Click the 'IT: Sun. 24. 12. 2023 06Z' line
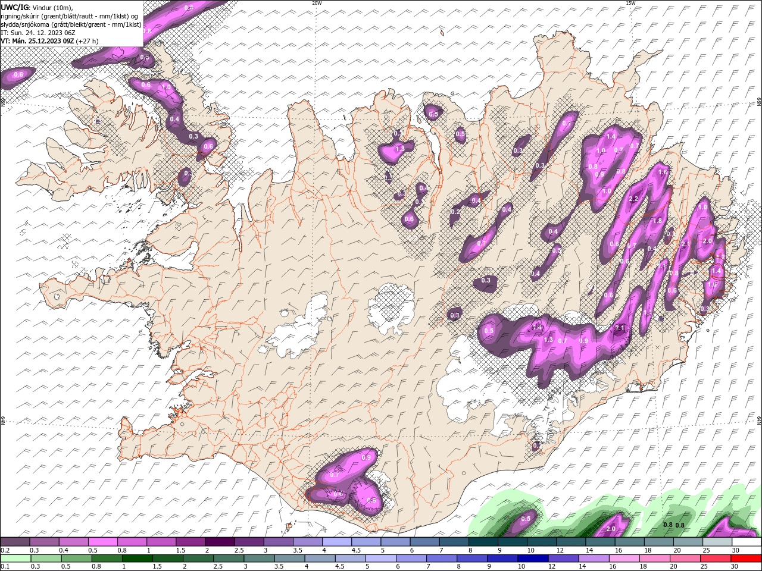 click(x=38, y=33)
